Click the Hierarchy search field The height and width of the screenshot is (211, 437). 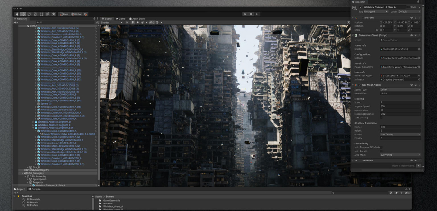(x=64, y=22)
